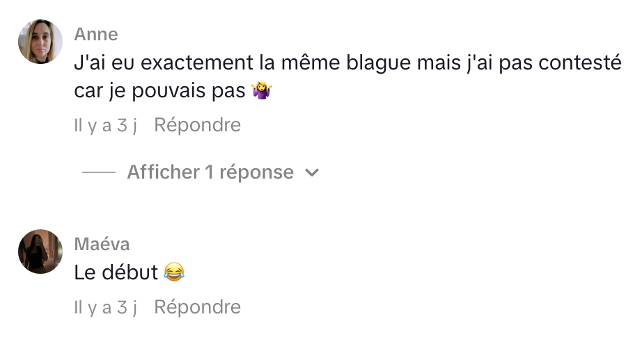Screen dimensions: 642x360
Task: Click Anne's profile picture
Action: pos(40,42)
